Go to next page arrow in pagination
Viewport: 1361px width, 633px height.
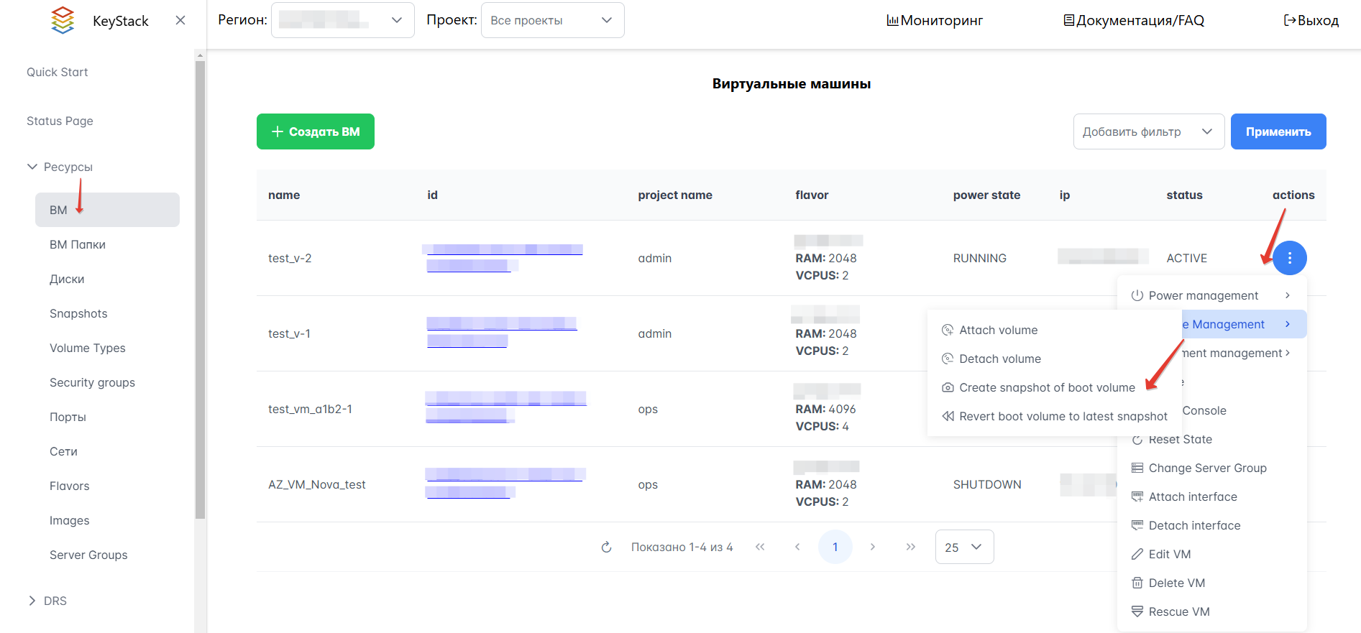(x=872, y=547)
